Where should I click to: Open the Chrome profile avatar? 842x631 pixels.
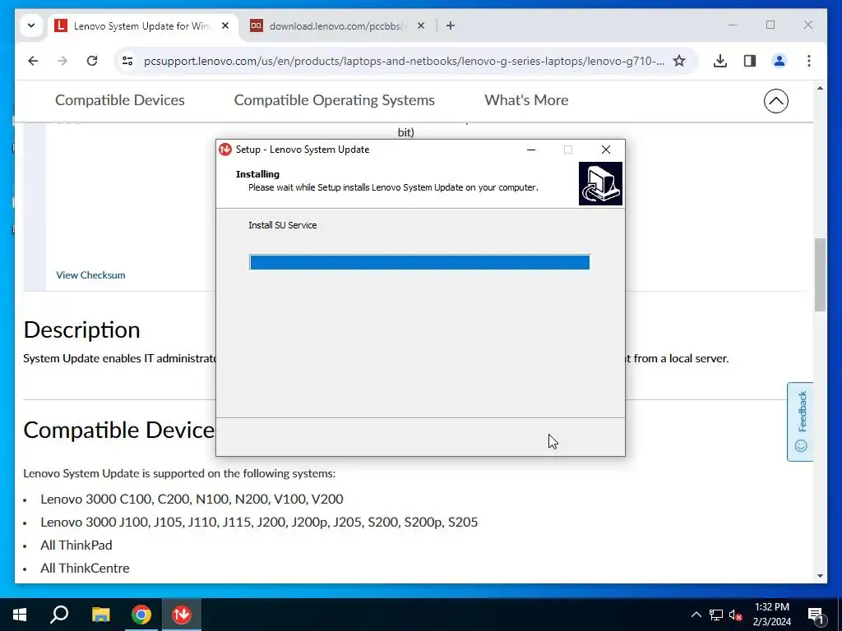tap(780, 61)
